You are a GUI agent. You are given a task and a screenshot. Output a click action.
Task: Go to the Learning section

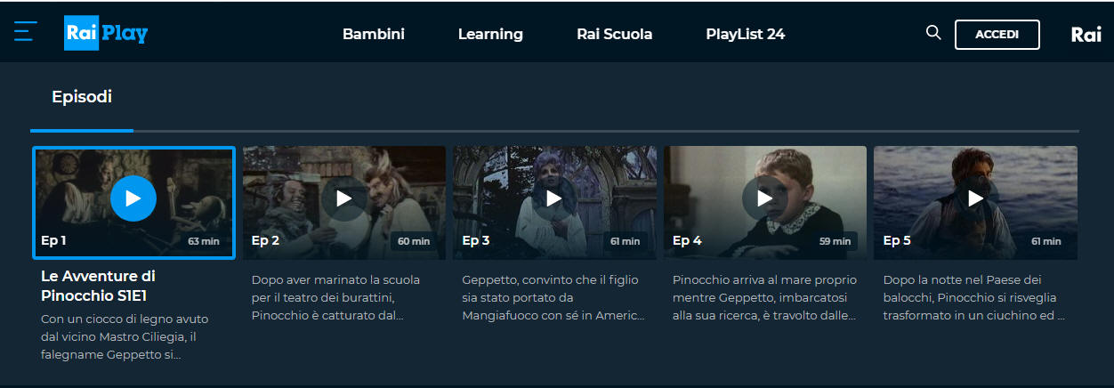490,34
